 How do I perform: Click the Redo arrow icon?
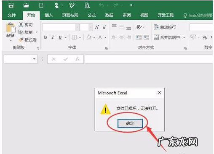click(x=116, y=5)
